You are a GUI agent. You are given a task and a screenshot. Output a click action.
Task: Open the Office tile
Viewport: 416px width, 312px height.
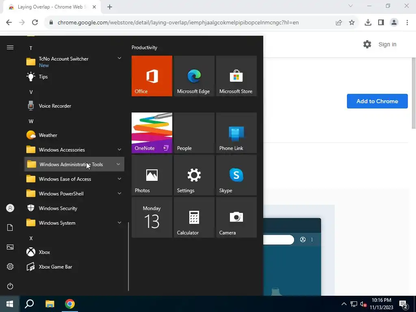(x=152, y=76)
